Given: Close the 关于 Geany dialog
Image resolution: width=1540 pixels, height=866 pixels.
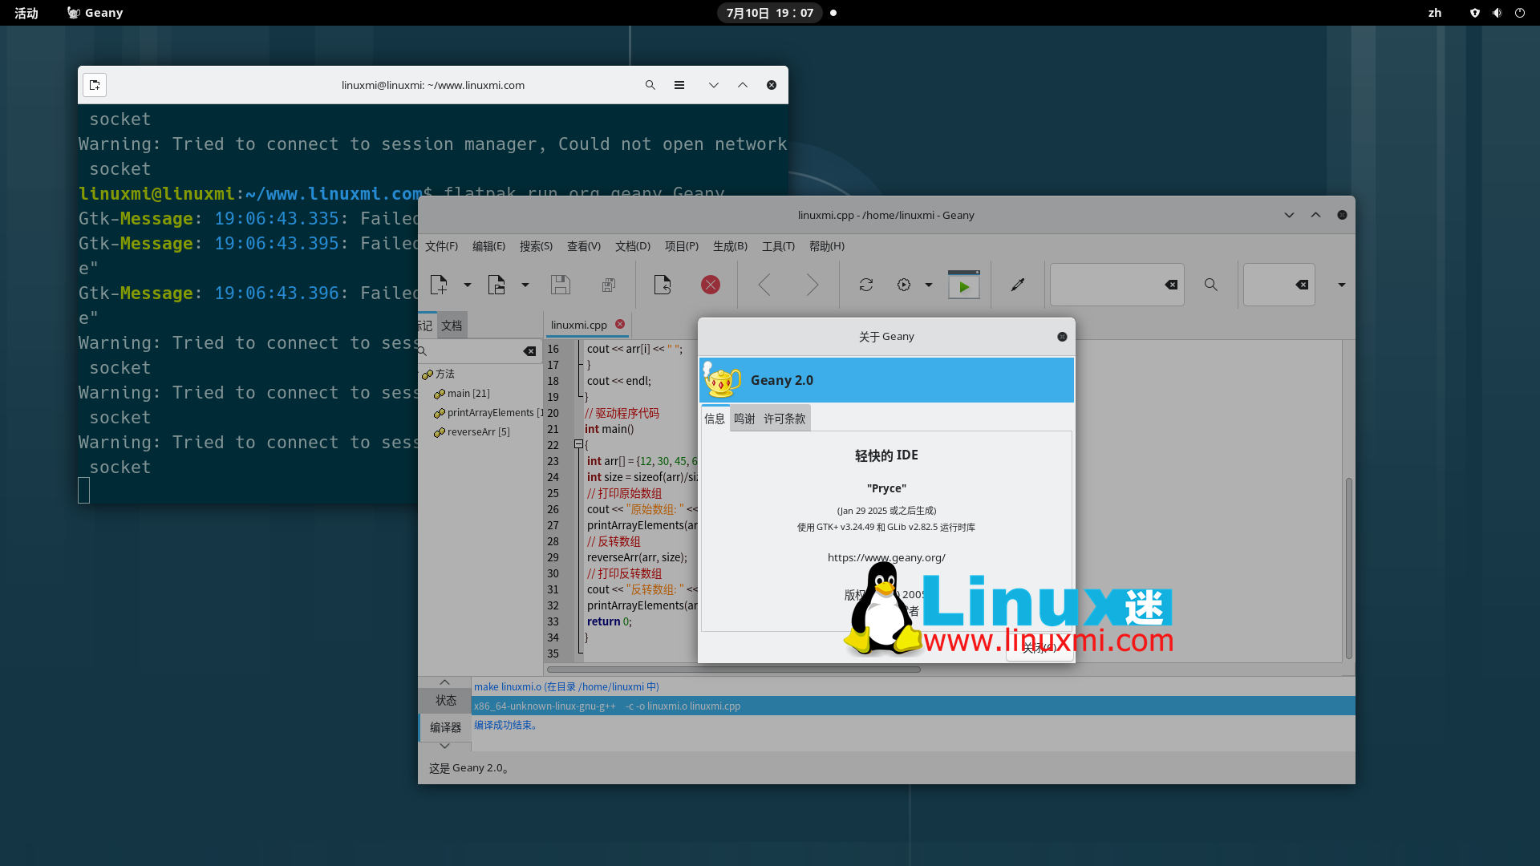Looking at the screenshot, I should [x=1062, y=337].
